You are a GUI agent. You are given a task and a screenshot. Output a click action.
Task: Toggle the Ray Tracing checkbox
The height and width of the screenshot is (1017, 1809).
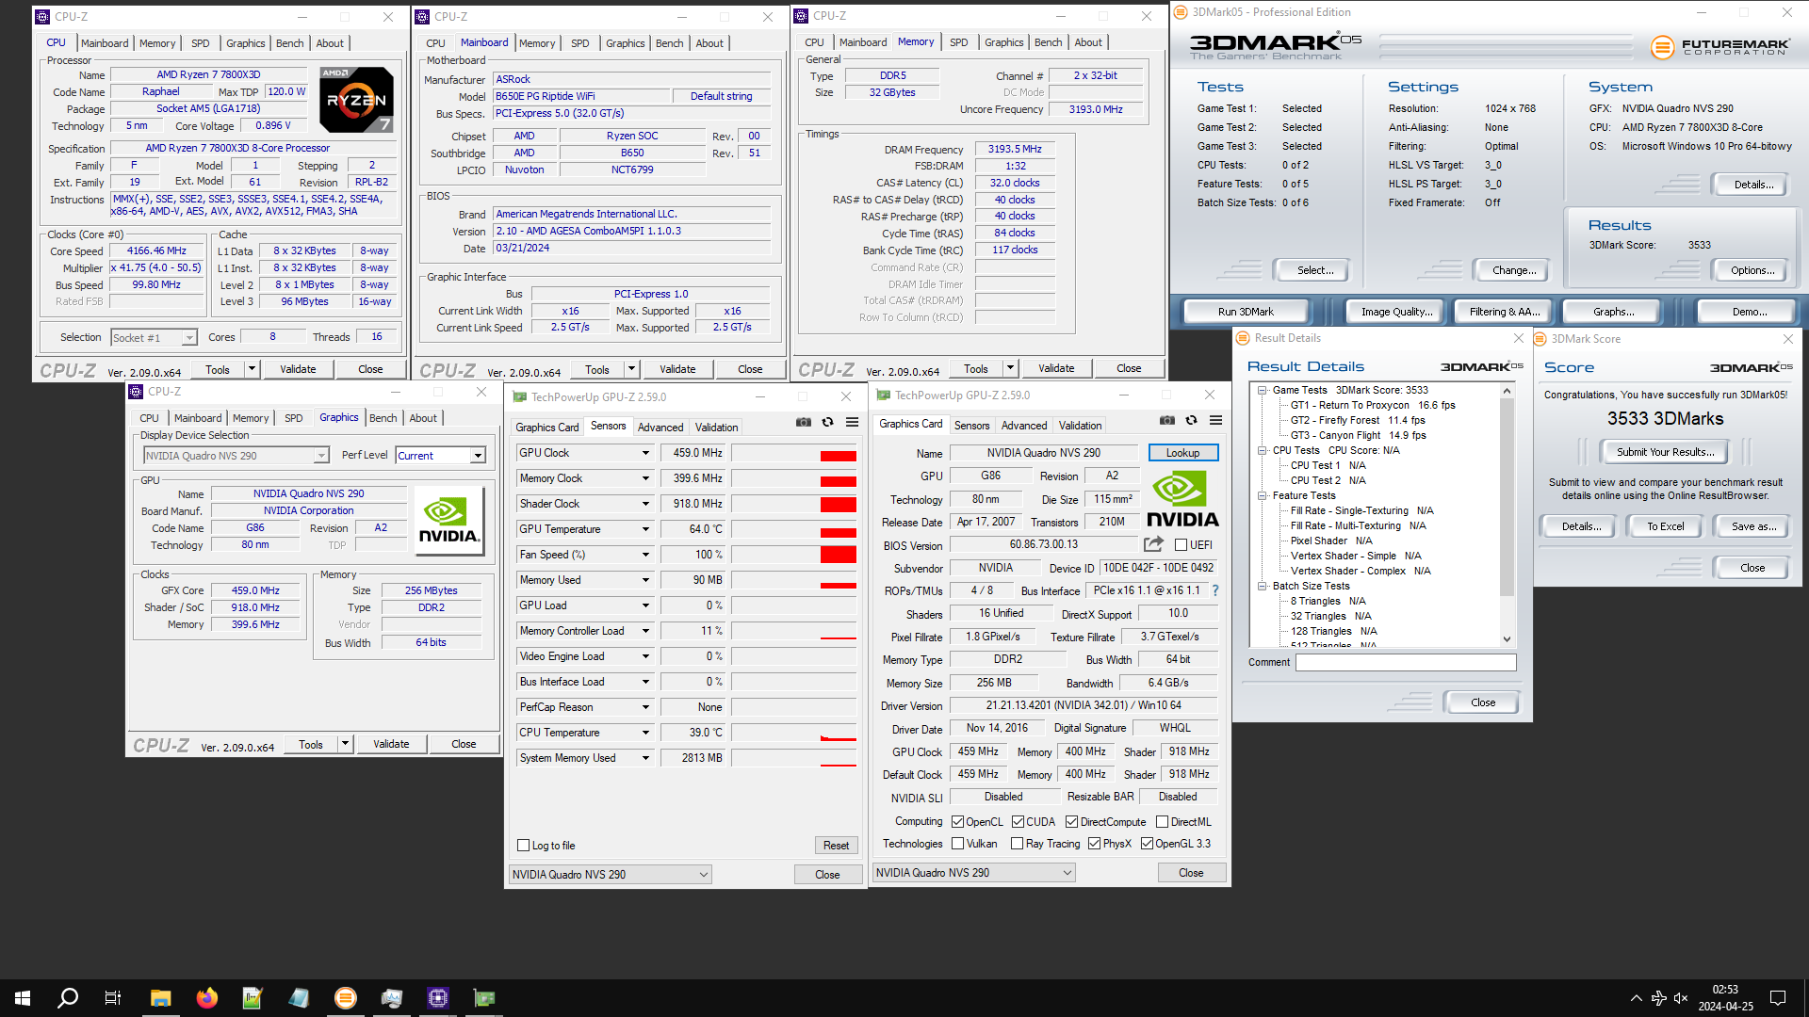point(1017,844)
